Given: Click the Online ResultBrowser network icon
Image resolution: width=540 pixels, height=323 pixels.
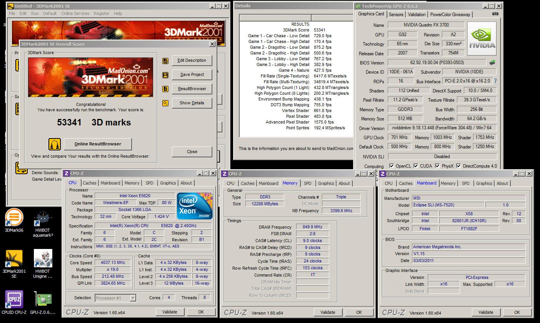Looking at the screenshot, I should tap(55, 144).
